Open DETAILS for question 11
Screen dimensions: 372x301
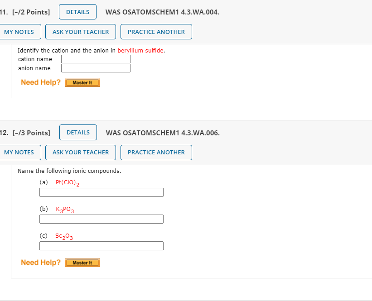[77, 12]
